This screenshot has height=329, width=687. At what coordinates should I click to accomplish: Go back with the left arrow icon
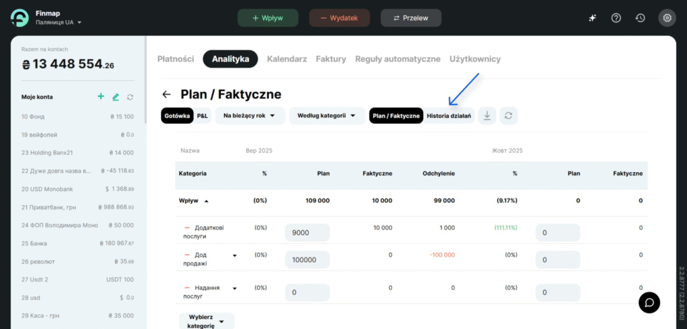(x=166, y=94)
